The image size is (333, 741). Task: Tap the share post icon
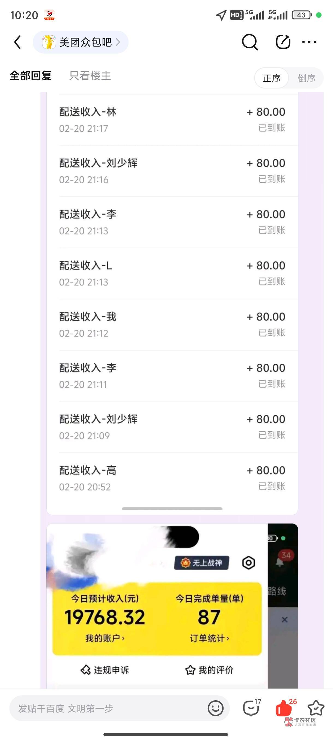click(x=283, y=42)
